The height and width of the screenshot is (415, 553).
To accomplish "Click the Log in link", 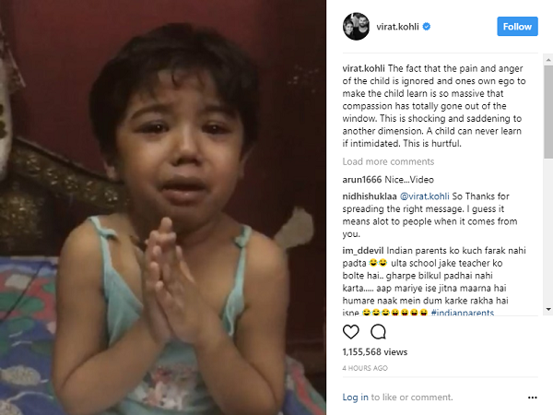I will [355, 397].
